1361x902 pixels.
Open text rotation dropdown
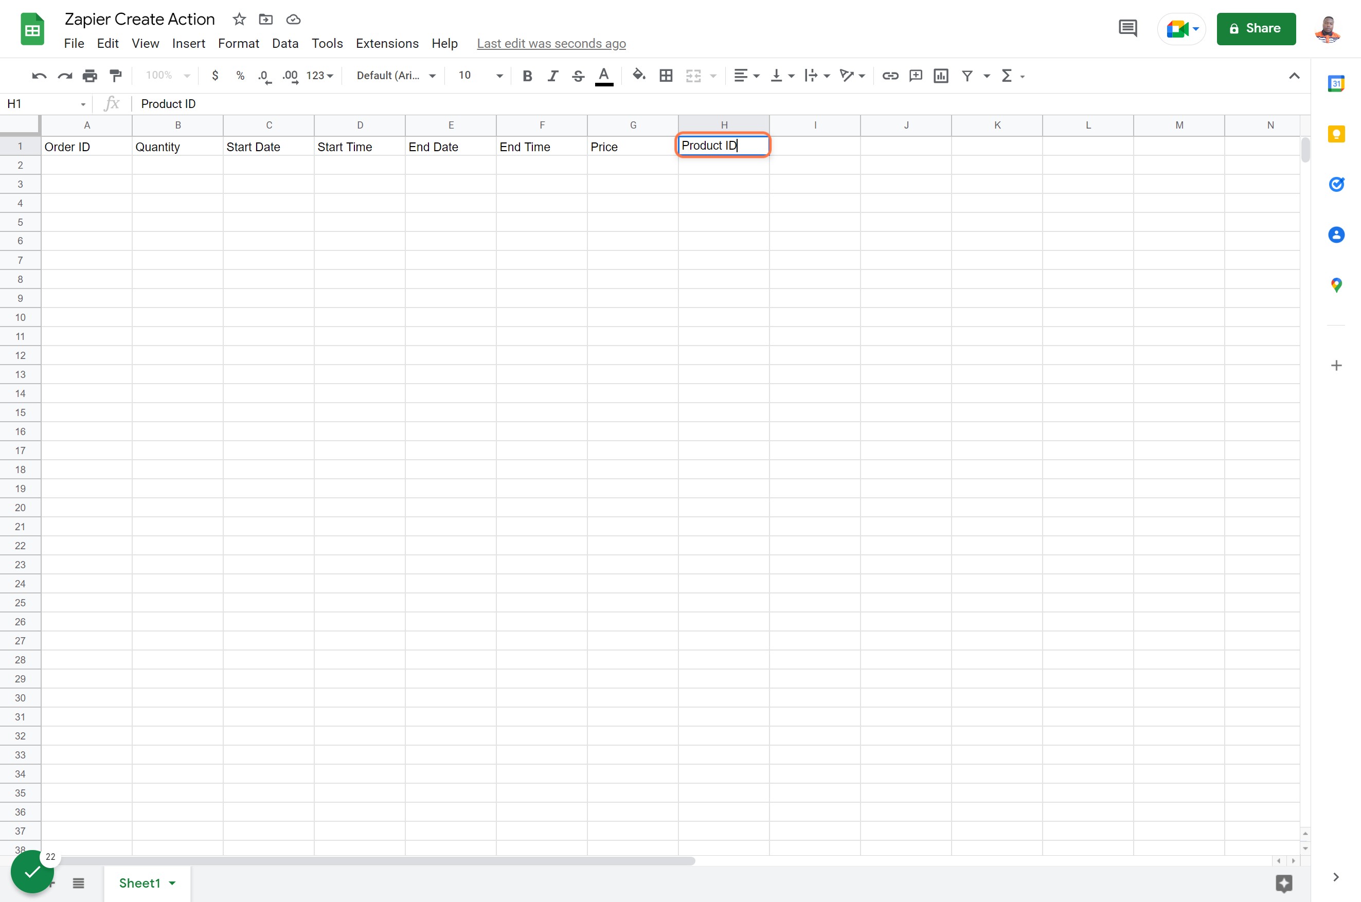click(x=852, y=76)
